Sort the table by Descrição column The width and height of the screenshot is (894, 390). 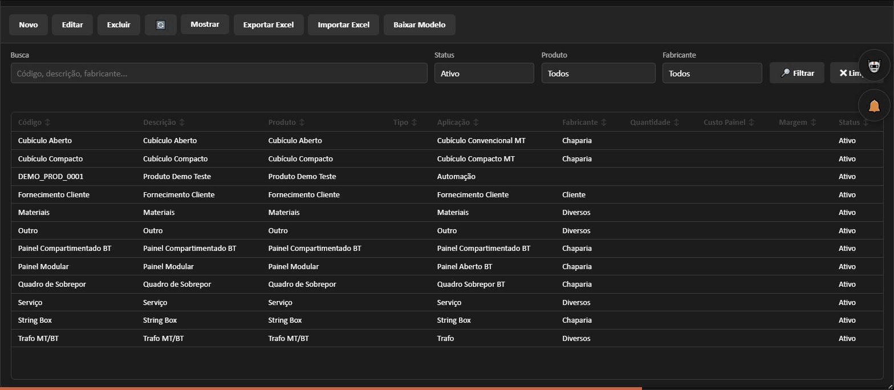click(164, 122)
